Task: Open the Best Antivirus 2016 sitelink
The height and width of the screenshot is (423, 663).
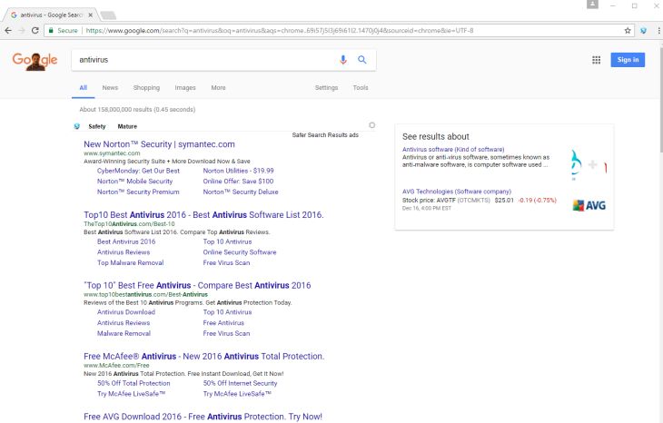Action: click(x=126, y=241)
